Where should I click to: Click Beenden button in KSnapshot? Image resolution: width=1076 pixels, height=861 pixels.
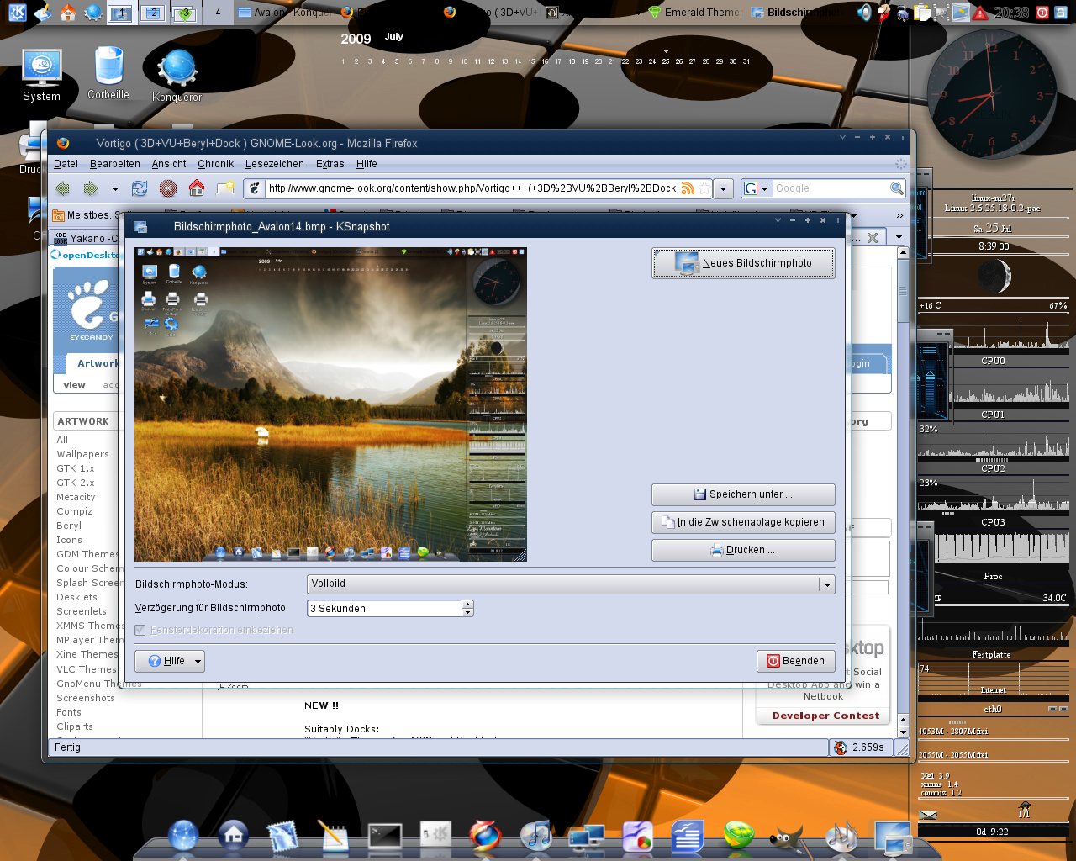[795, 661]
